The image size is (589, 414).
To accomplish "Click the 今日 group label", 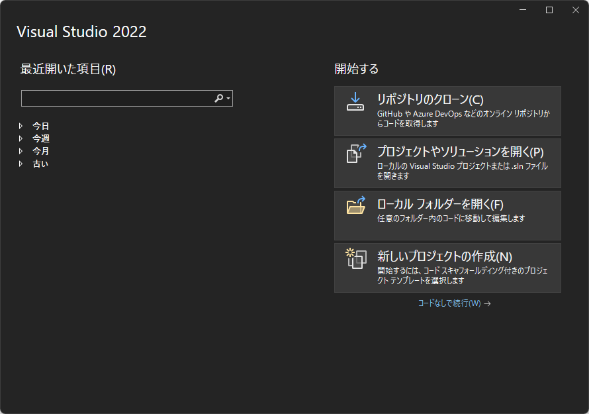I will [x=40, y=126].
